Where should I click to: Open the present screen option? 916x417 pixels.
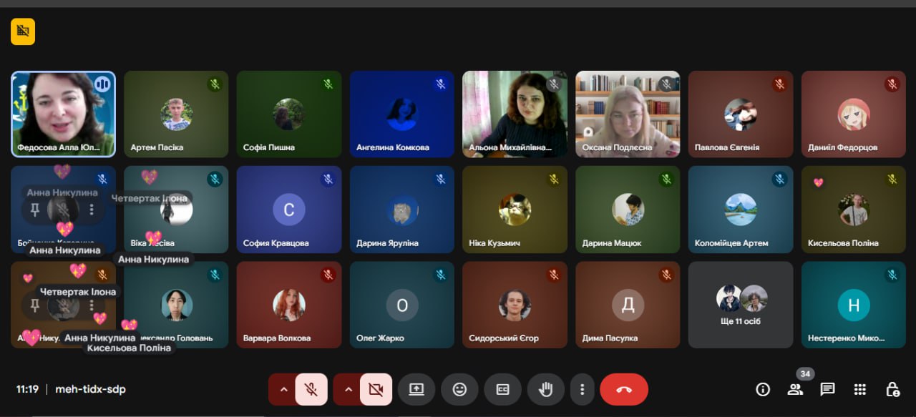[x=416, y=390]
